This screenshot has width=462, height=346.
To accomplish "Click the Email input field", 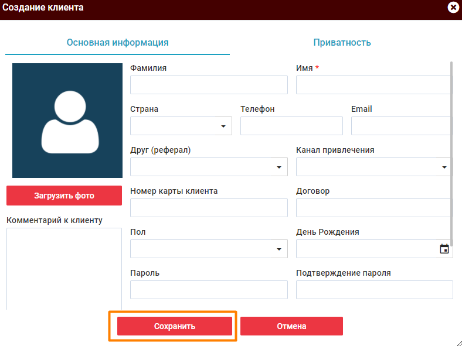I will coord(402,126).
